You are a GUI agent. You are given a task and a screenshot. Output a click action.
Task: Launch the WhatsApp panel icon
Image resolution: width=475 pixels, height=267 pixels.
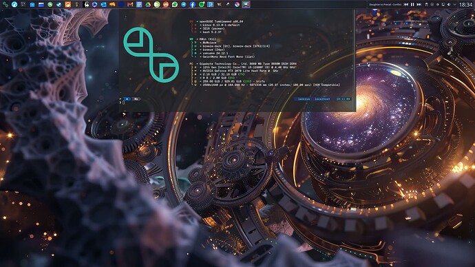click(175, 4)
